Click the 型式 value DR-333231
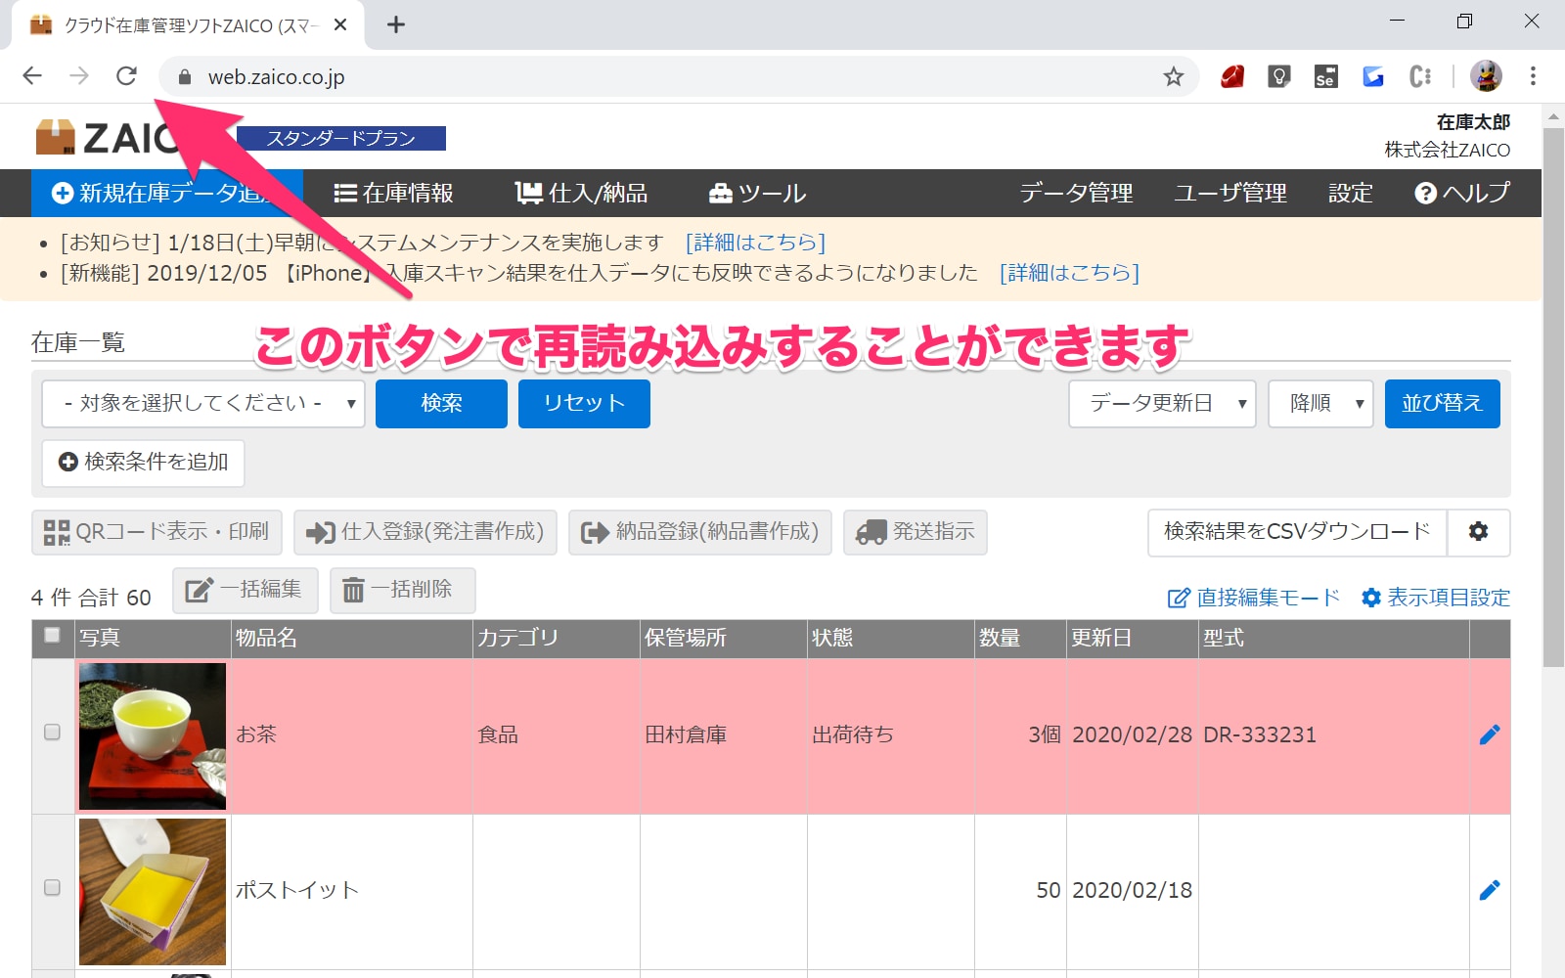 (x=1260, y=734)
